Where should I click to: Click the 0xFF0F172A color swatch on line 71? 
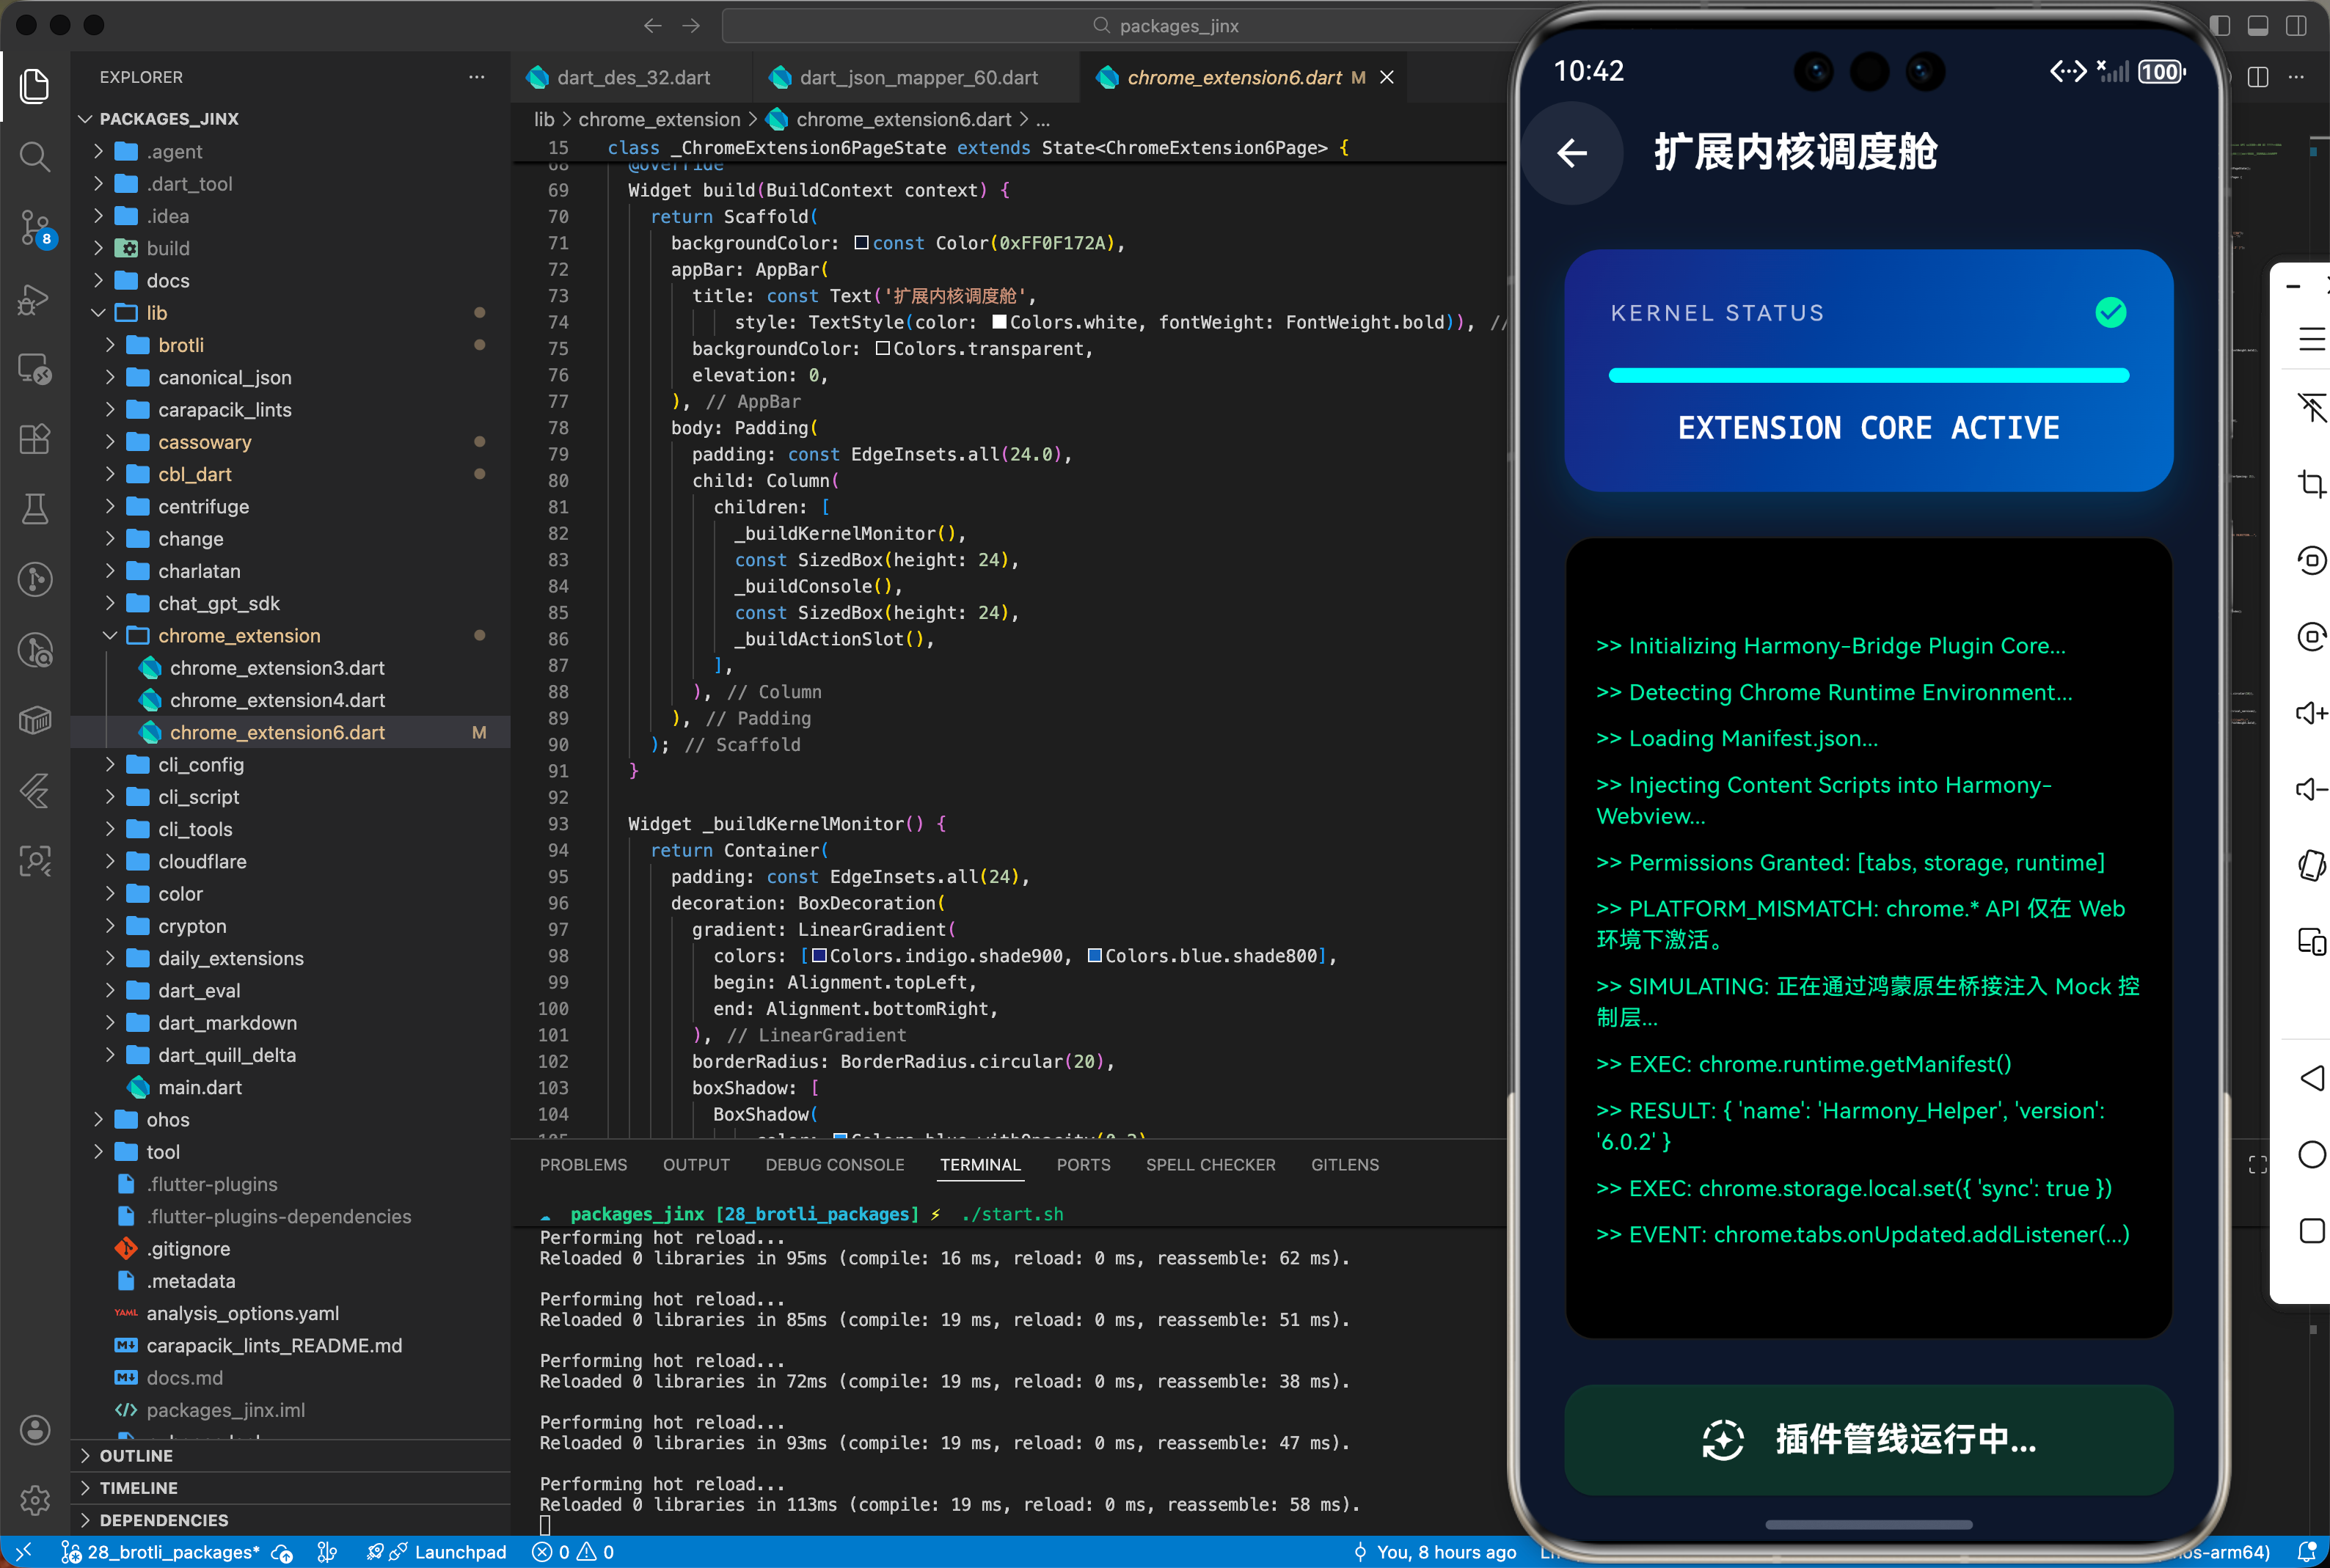[861, 243]
